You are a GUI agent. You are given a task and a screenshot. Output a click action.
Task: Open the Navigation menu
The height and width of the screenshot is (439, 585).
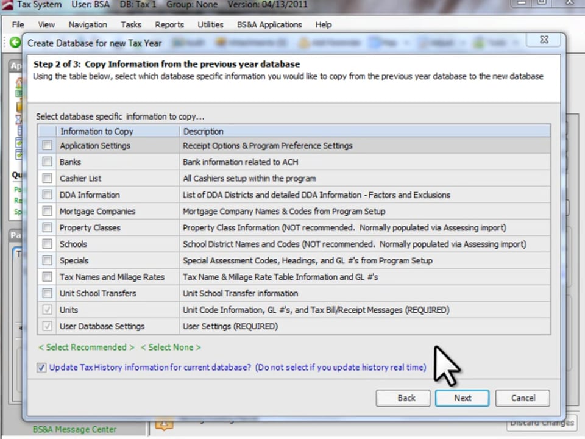(88, 24)
